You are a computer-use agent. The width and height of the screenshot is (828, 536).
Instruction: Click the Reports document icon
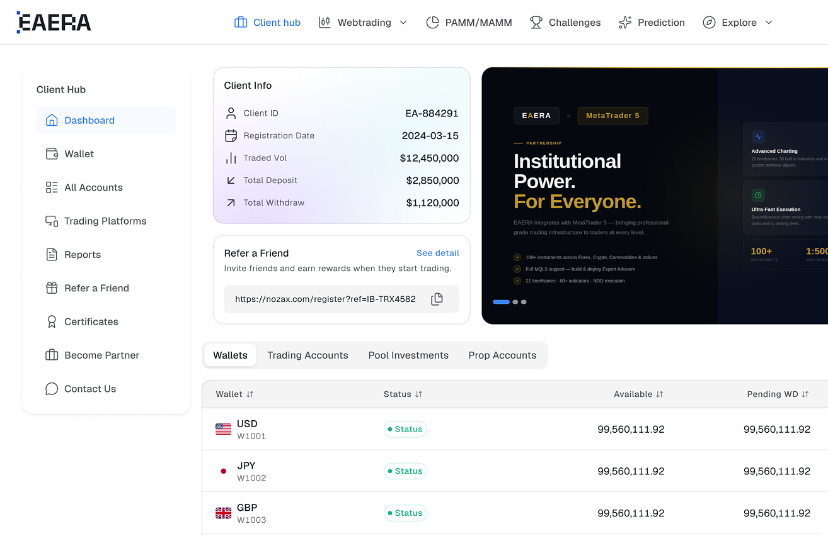click(52, 254)
